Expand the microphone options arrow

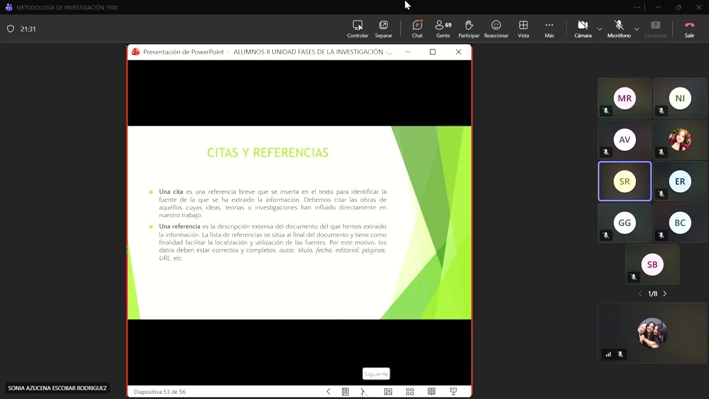636,29
